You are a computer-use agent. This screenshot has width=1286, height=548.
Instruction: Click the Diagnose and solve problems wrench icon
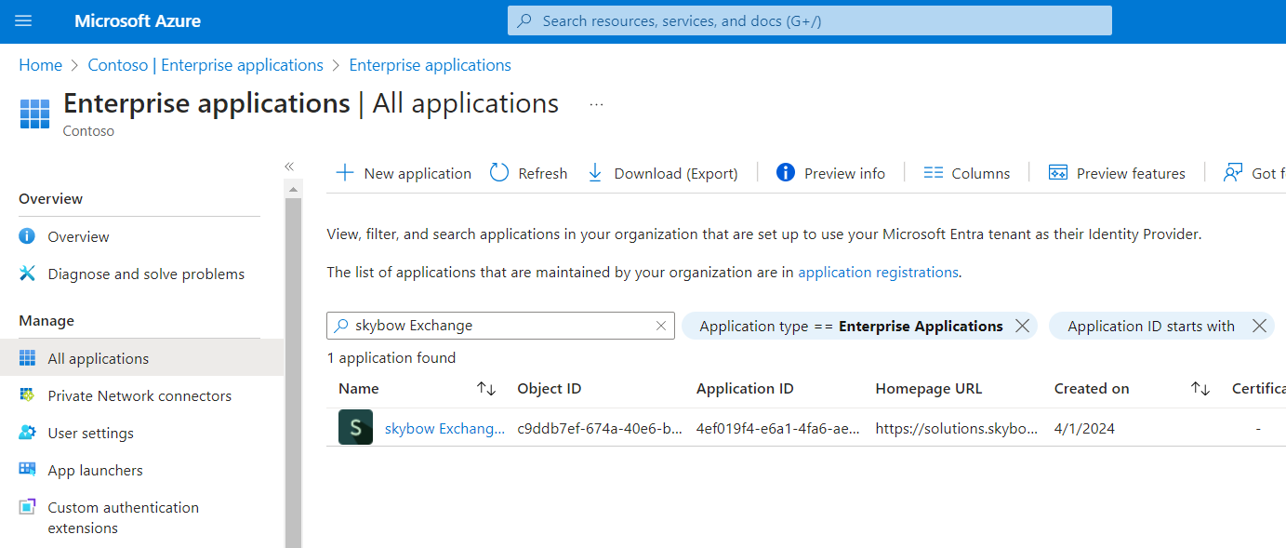tap(28, 274)
